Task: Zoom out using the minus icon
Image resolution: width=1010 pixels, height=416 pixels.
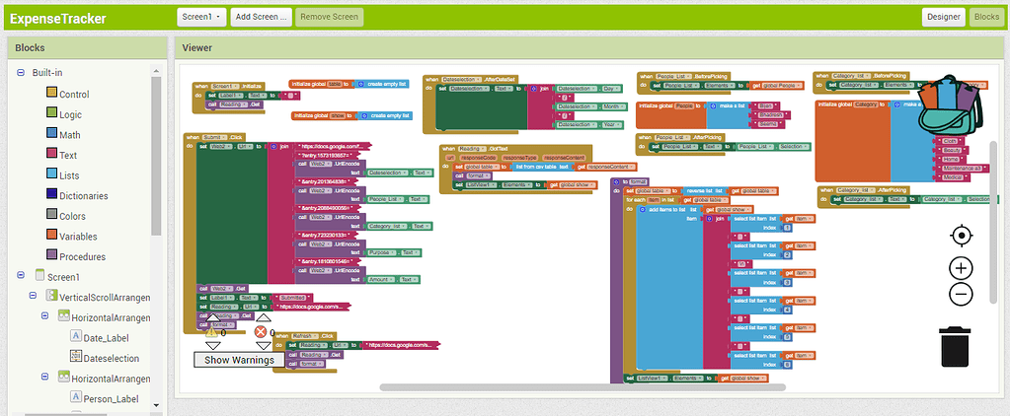Action: click(961, 293)
